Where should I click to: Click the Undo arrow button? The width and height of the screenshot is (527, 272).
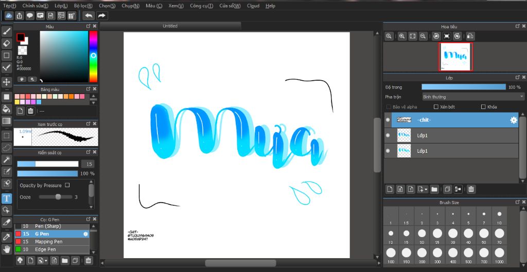(x=89, y=15)
